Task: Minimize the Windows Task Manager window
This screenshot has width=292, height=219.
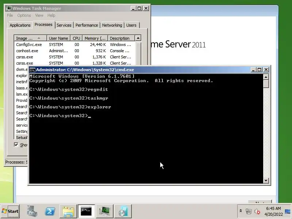Action: tap(133, 8)
